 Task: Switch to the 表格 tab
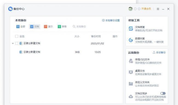click(x=62, y=27)
